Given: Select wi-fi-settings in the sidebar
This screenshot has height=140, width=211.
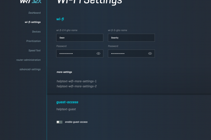Looking at the screenshot, I should (x=33, y=22).
